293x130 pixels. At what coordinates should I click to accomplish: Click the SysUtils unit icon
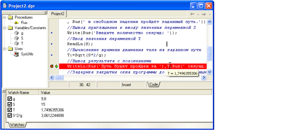[x=16, y=54]
